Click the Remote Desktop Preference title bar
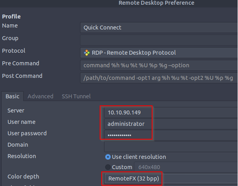 click(x=156, y=3)
